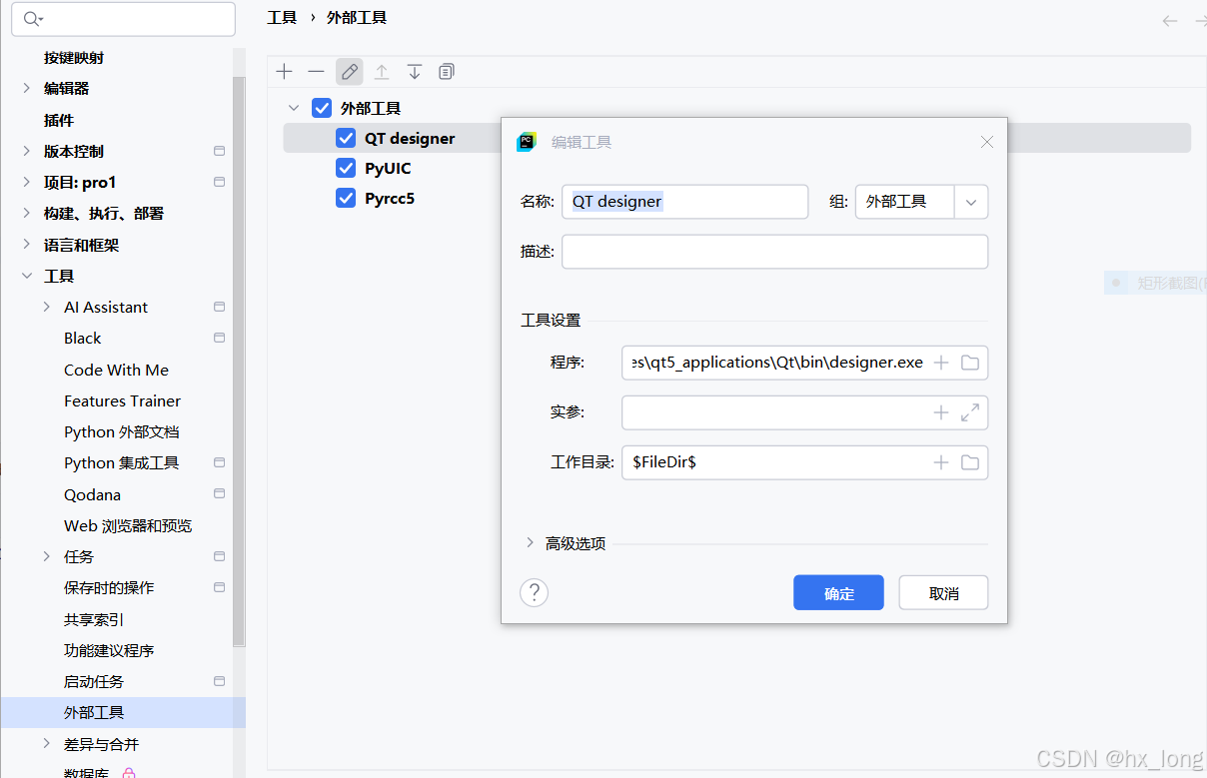Expand 高级选项 section
This screenshot has height=778, width=1207.
(x=531, y=543)
